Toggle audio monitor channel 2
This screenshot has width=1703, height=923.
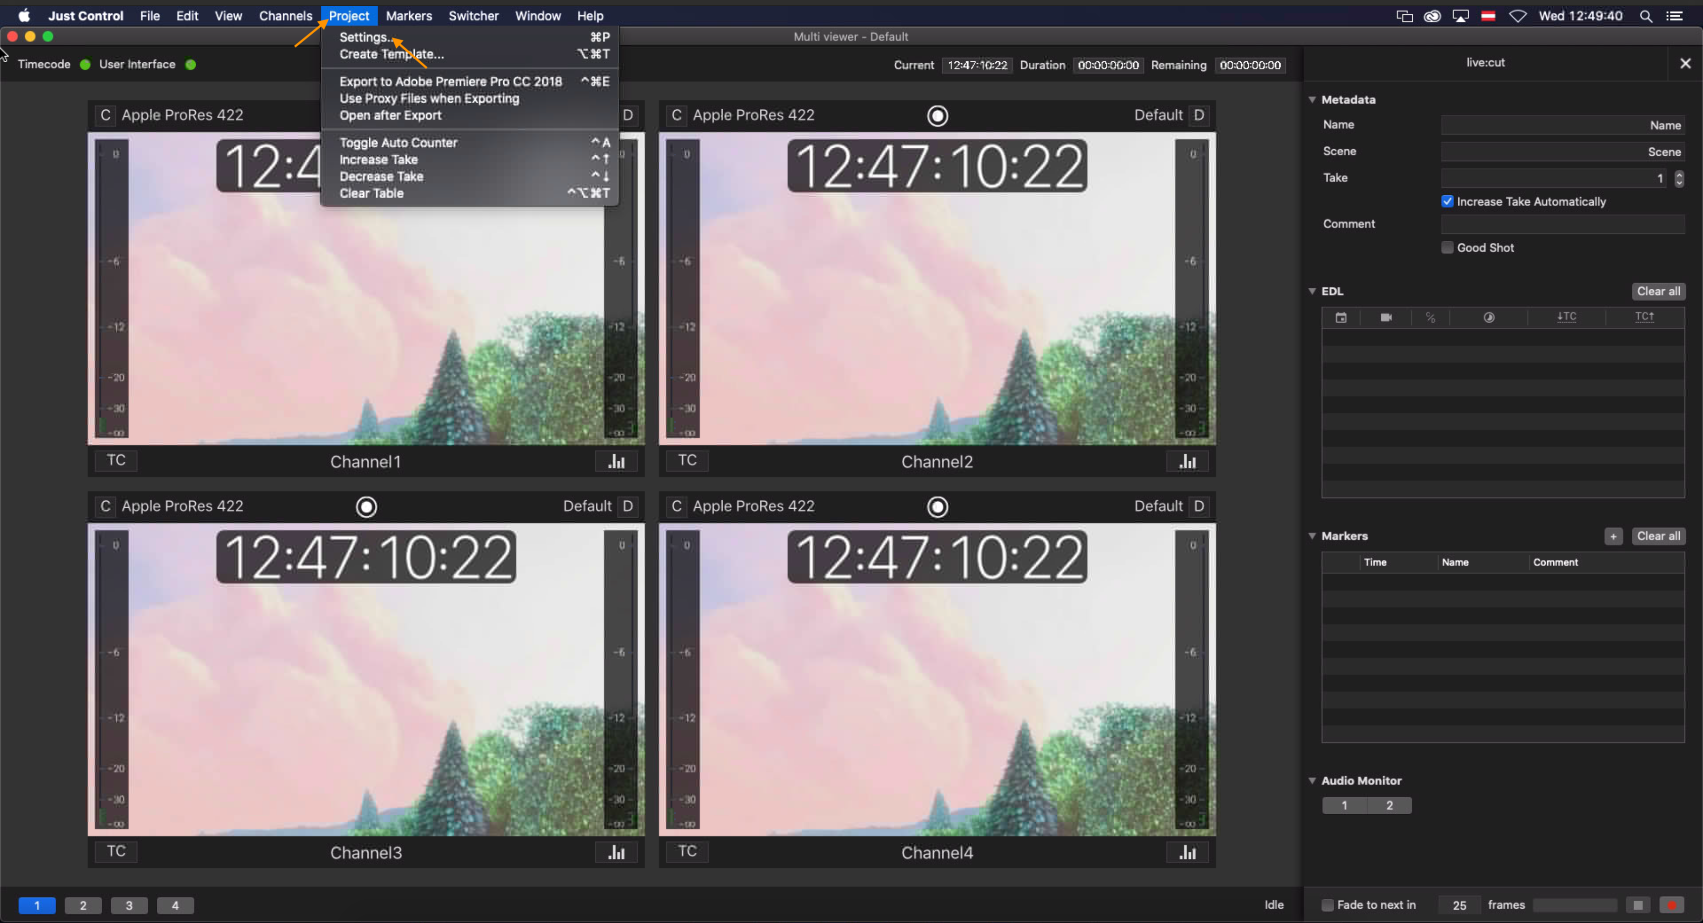(x=1389, y=805)
